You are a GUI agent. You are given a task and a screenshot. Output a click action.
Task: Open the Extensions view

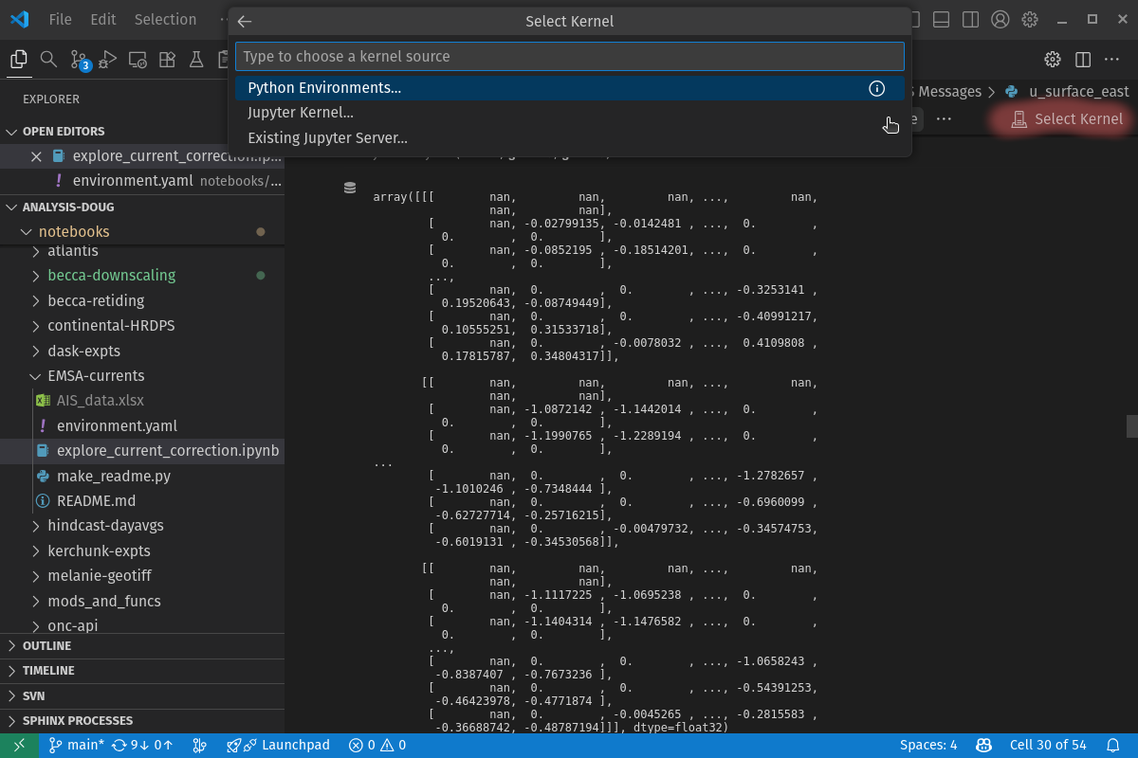(167, 60)
